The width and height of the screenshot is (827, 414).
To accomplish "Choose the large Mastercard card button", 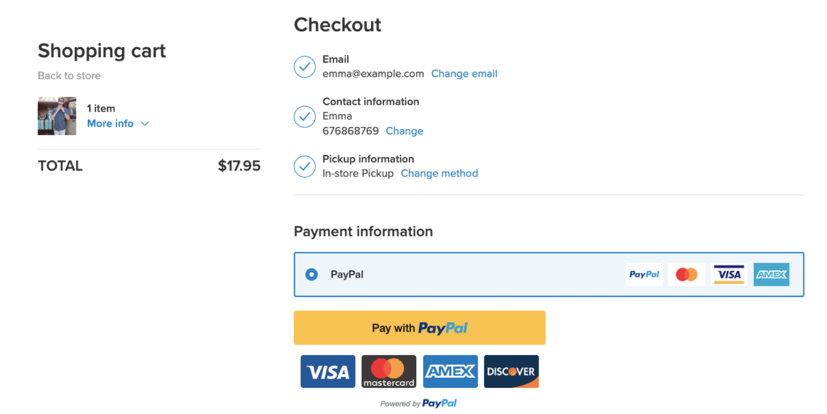I will pos(389,371).
